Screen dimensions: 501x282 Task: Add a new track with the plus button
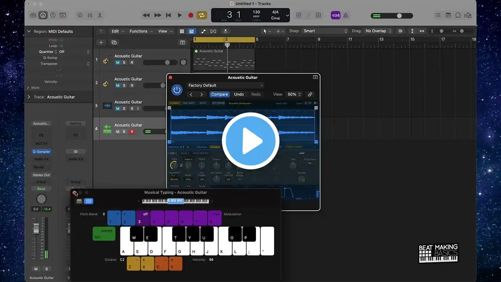click(x=101, y=42)
